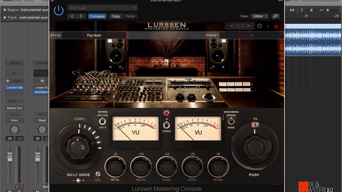Expand the Region instrumental-sum disclosure triangle
The width and height of the screenshot is (342, 192).
(5, 10)
